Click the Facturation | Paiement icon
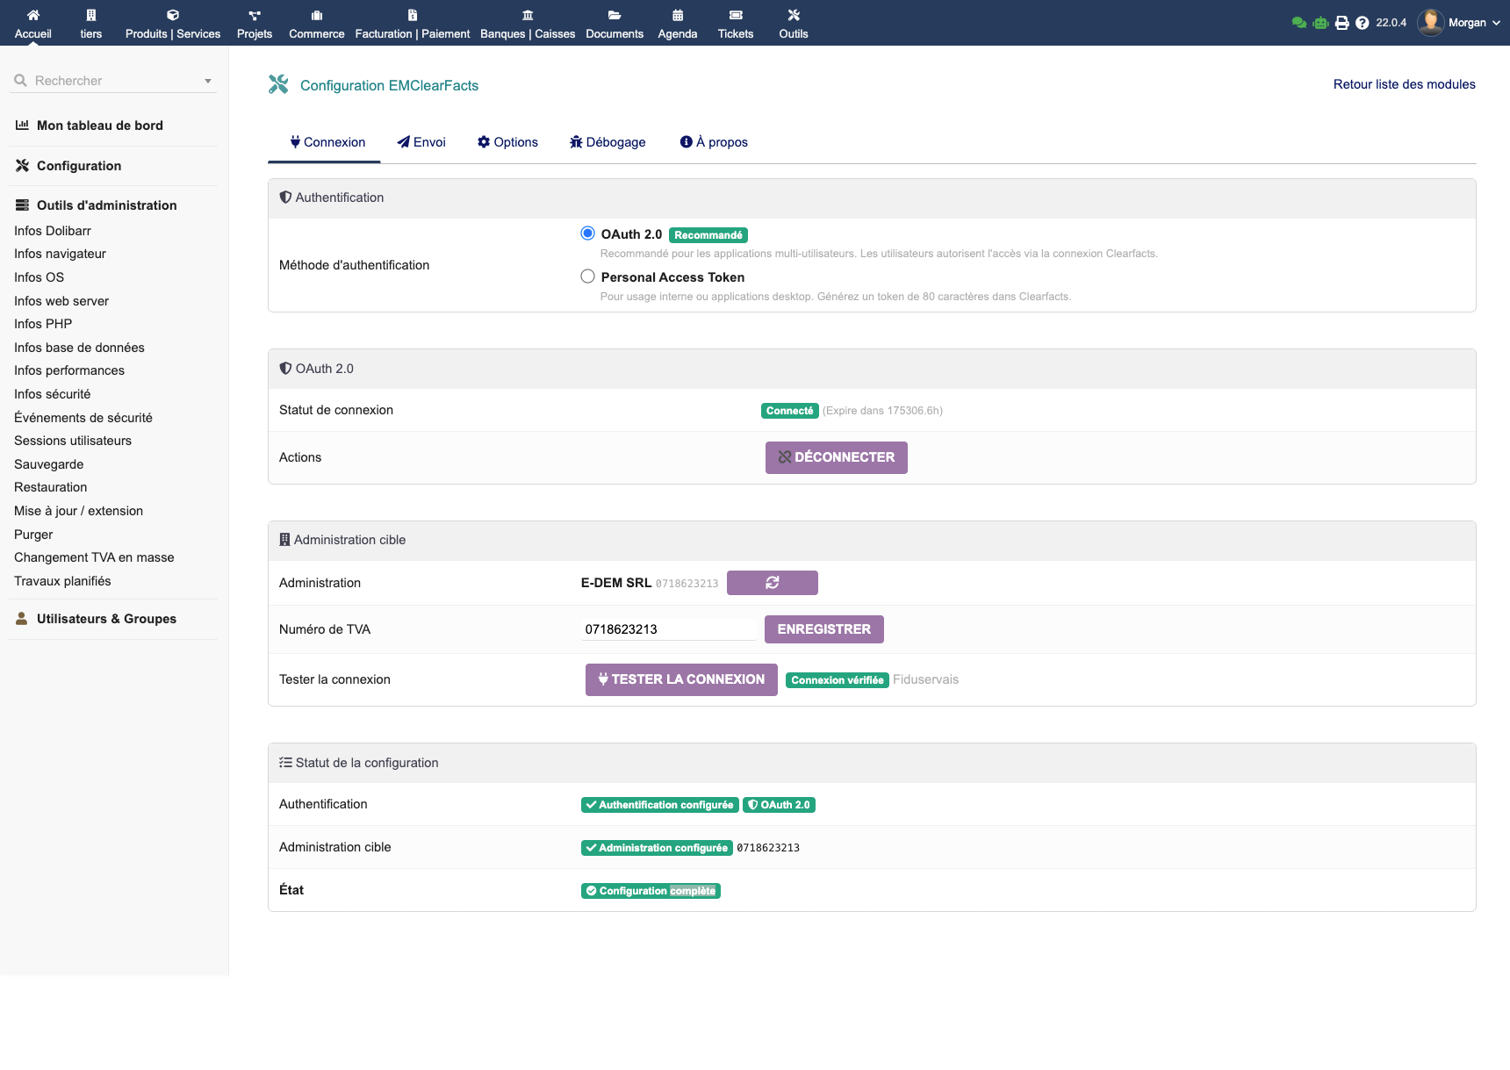This screenshot has height=1070, width=1510. coord(411,23)
